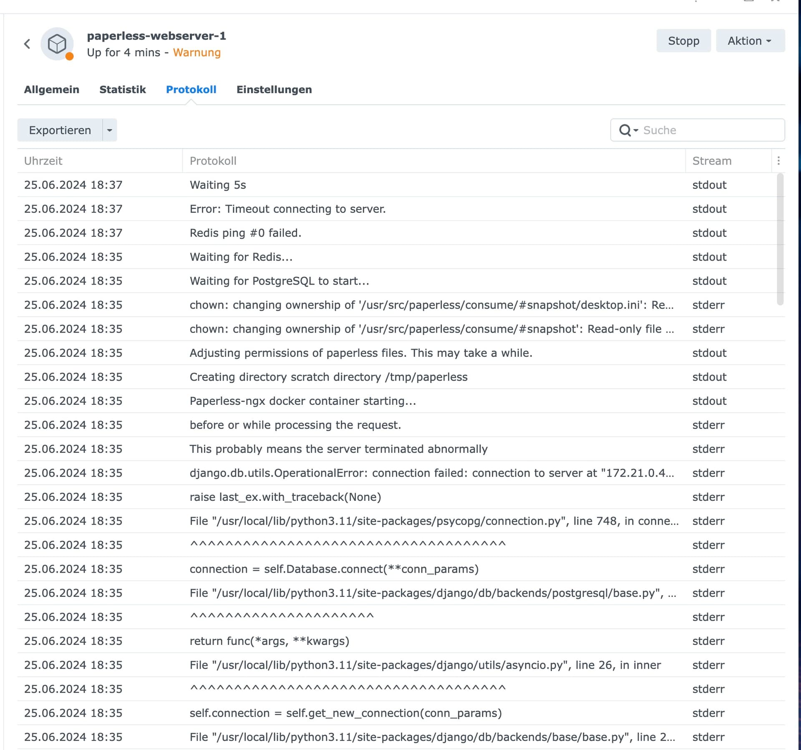Viewport: 801px width, 750px height.
Task: Click the log list vertical scrollbar
Action: (780, 239)
